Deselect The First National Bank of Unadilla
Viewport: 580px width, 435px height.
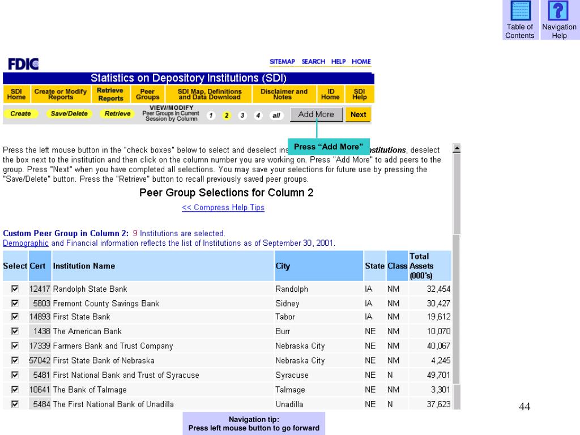click(x=15, y=404)
